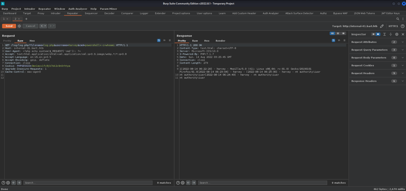Open request search help icon
Viewport: 406px width, 191px height.
[3, 183]
